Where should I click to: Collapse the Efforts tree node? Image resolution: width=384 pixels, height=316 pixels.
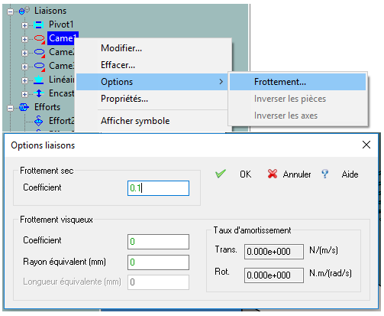point(10,108)
